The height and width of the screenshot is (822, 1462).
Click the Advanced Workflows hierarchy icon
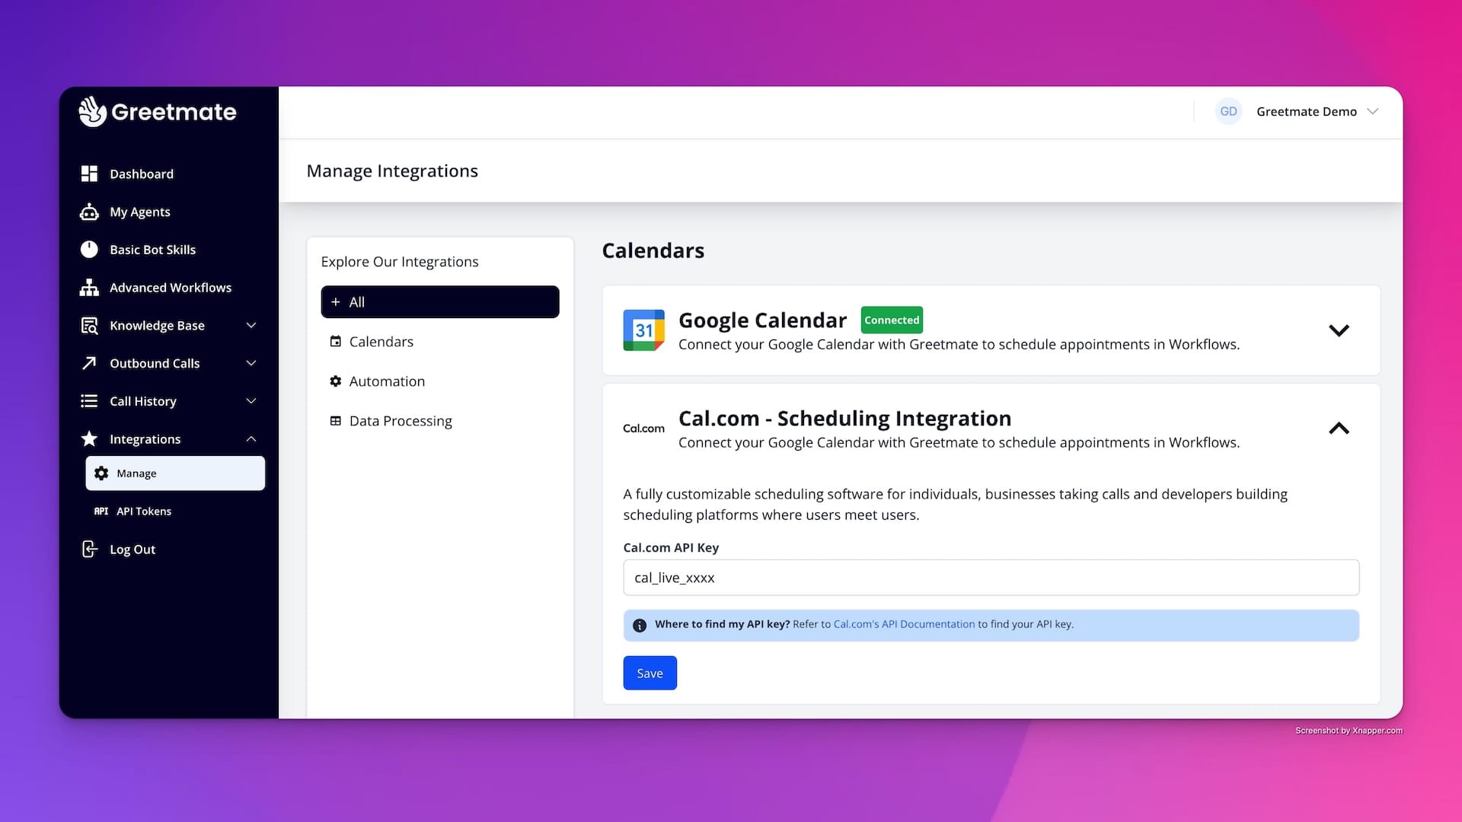coord(89,288)
